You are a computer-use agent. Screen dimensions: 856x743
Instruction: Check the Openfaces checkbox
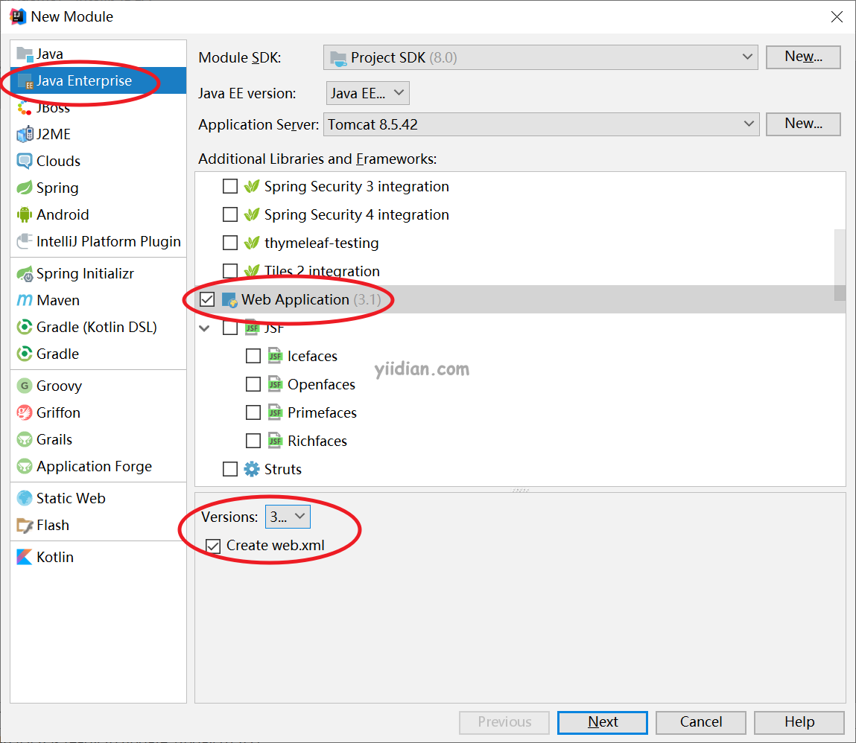click(253, 384)
